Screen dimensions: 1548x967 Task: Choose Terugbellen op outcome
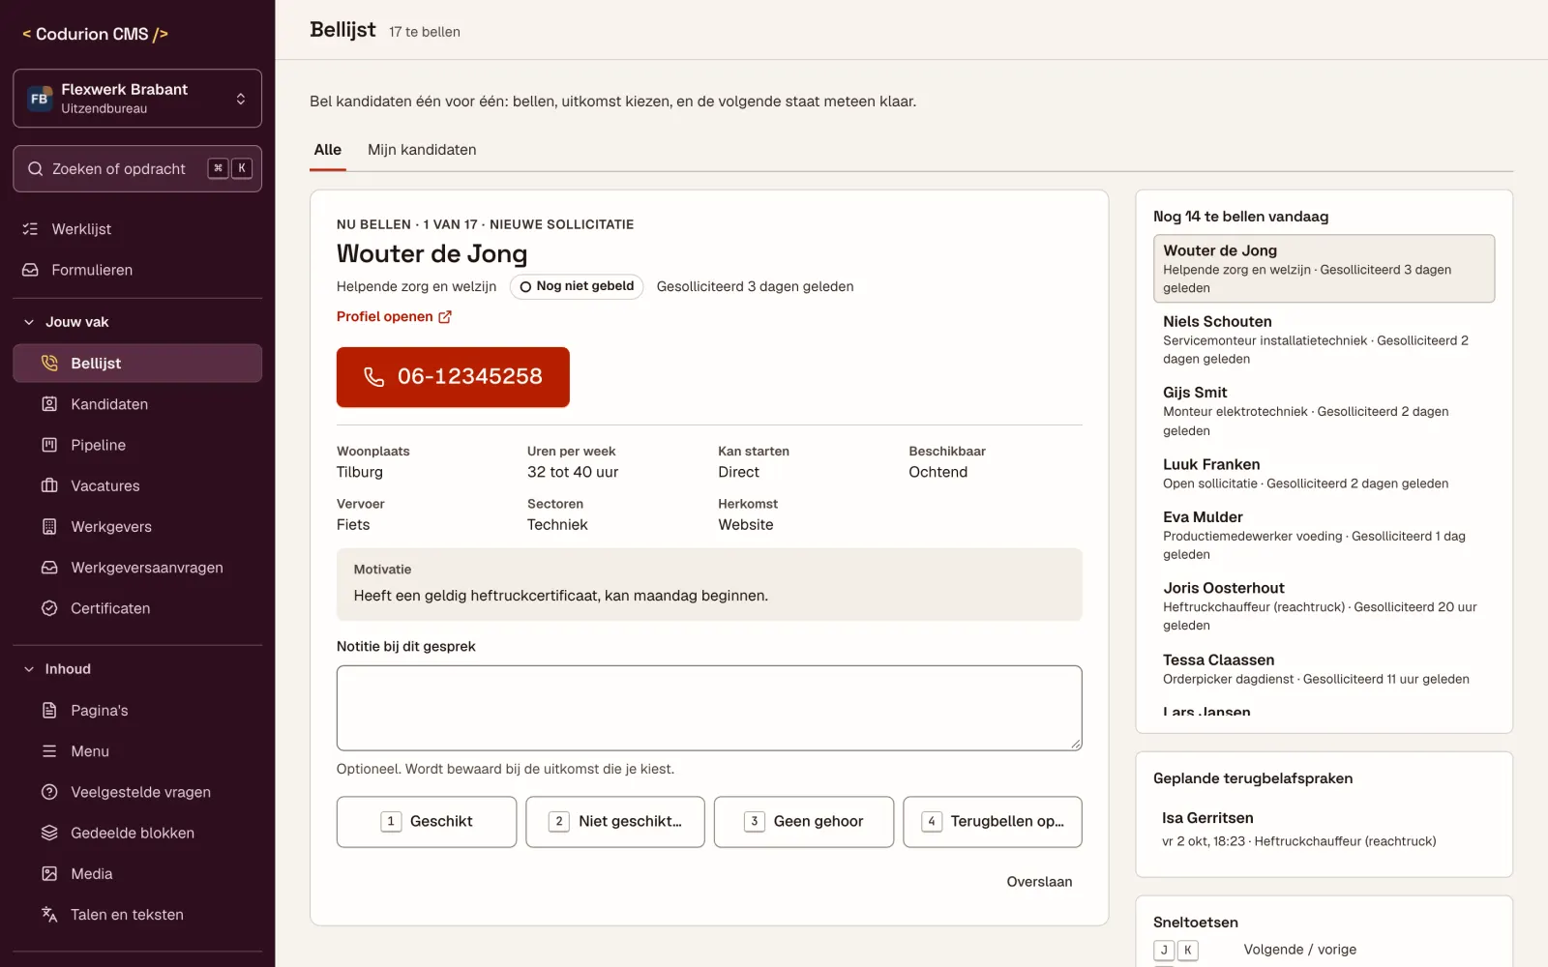pos(993,822)
